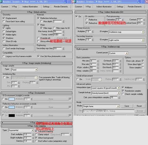Enable Reflective GI caustics
Screen dimensions: 148x145
(87, 20)
